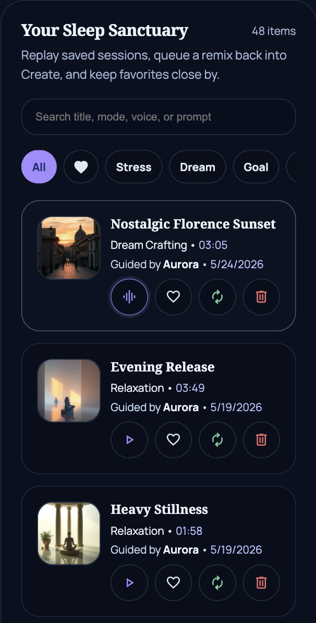Remix the Evening Release session
Screen dimensions: 316x623
point(217,440)
